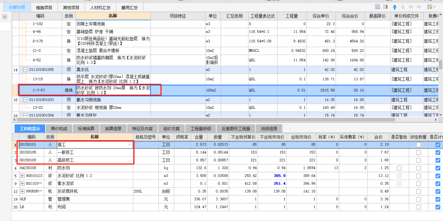The image size is (443, 221).
Task: Uncheck 是否计 checkbox for 普工 row
Action: [438, 145]
